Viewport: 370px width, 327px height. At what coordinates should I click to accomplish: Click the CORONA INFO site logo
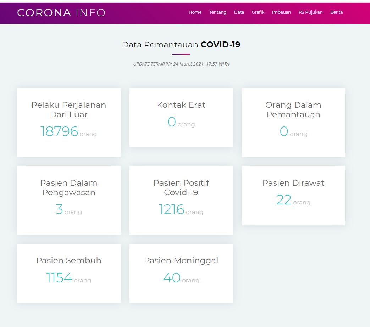(x=61, y=13)
